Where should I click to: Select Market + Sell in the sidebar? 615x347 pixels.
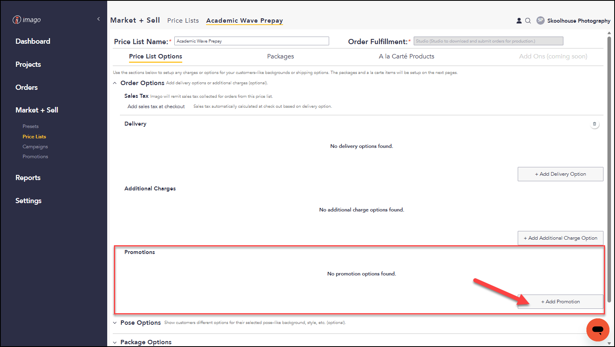37,110
